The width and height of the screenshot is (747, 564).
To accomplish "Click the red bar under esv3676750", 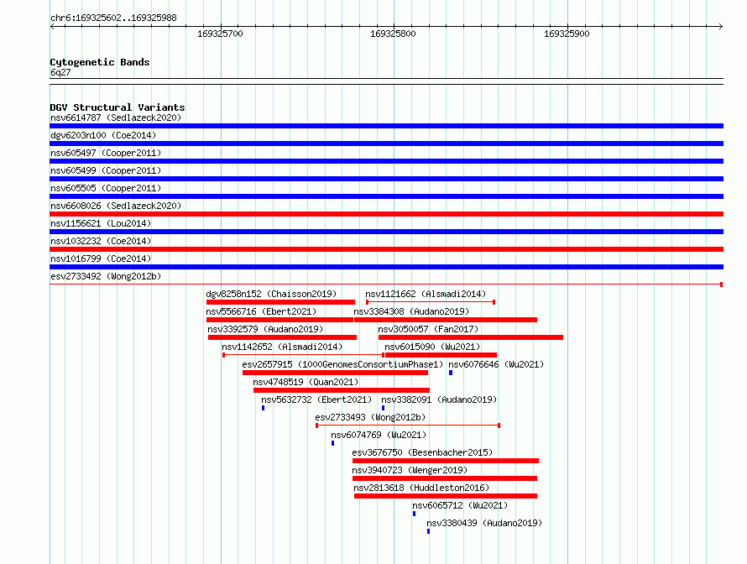I will pyautogui.click(x=446, y=461).
